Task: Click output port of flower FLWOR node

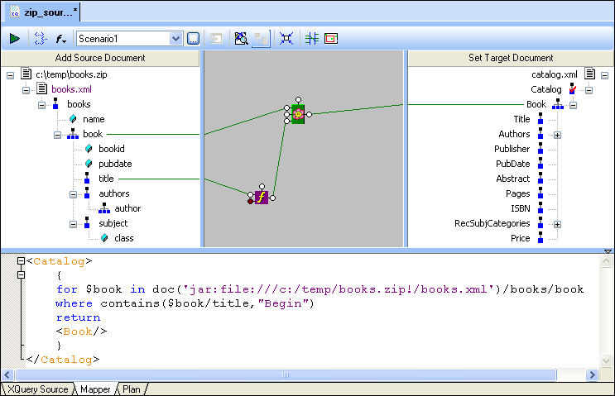Action: [x=309, y=114]
